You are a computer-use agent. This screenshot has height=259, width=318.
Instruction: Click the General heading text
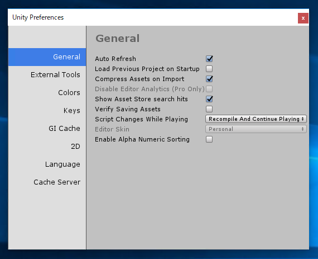[x=118, y=39]
